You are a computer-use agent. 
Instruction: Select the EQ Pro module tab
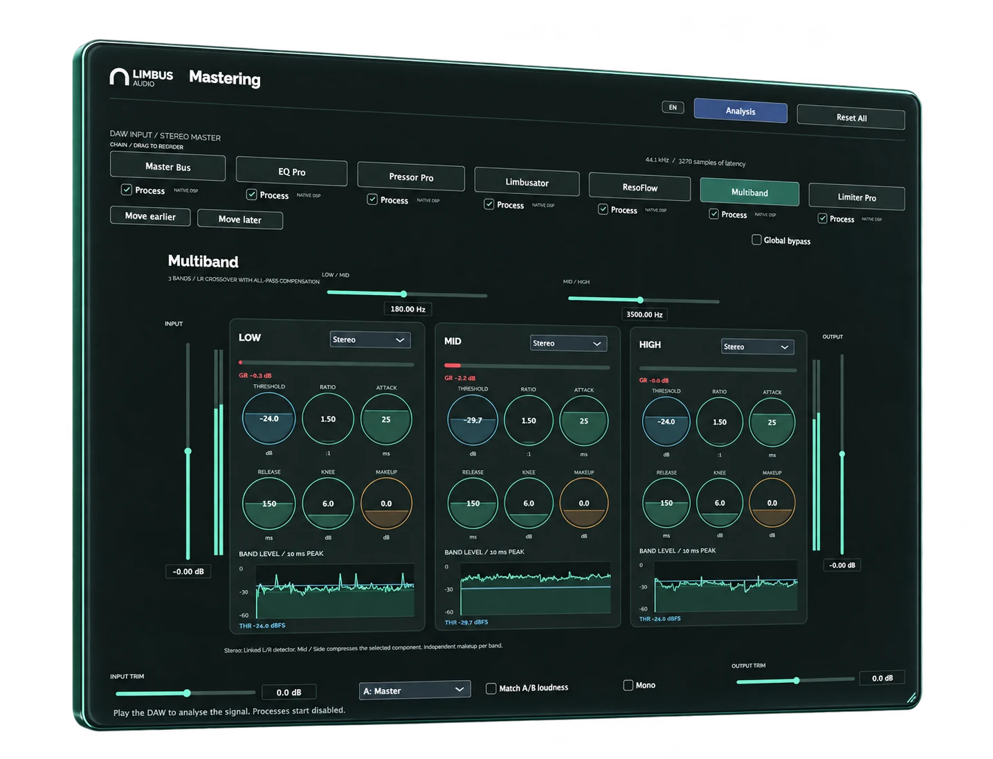(x=292, y=172)
